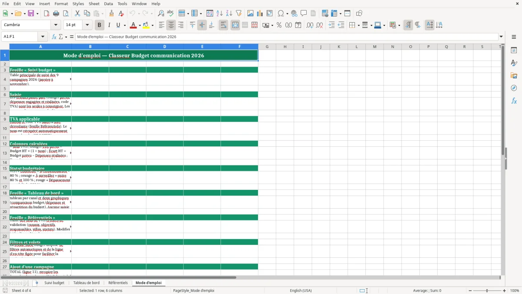
Task: Toggle bold formatting
Action: [x=99, y=25]
